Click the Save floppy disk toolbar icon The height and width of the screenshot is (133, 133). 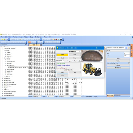coord(7,40)
